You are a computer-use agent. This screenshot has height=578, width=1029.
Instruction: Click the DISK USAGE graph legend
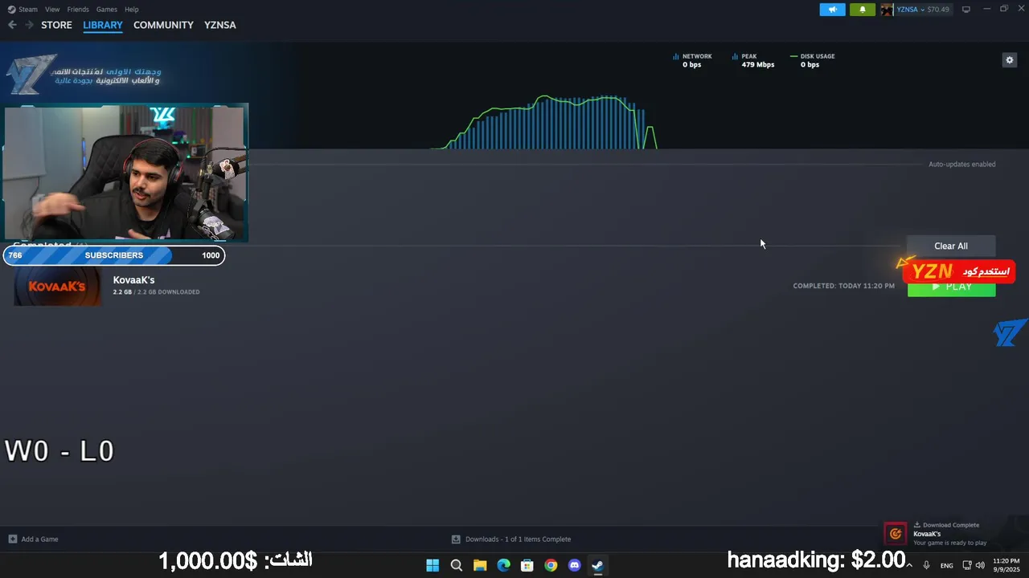[x=813, y=60]
